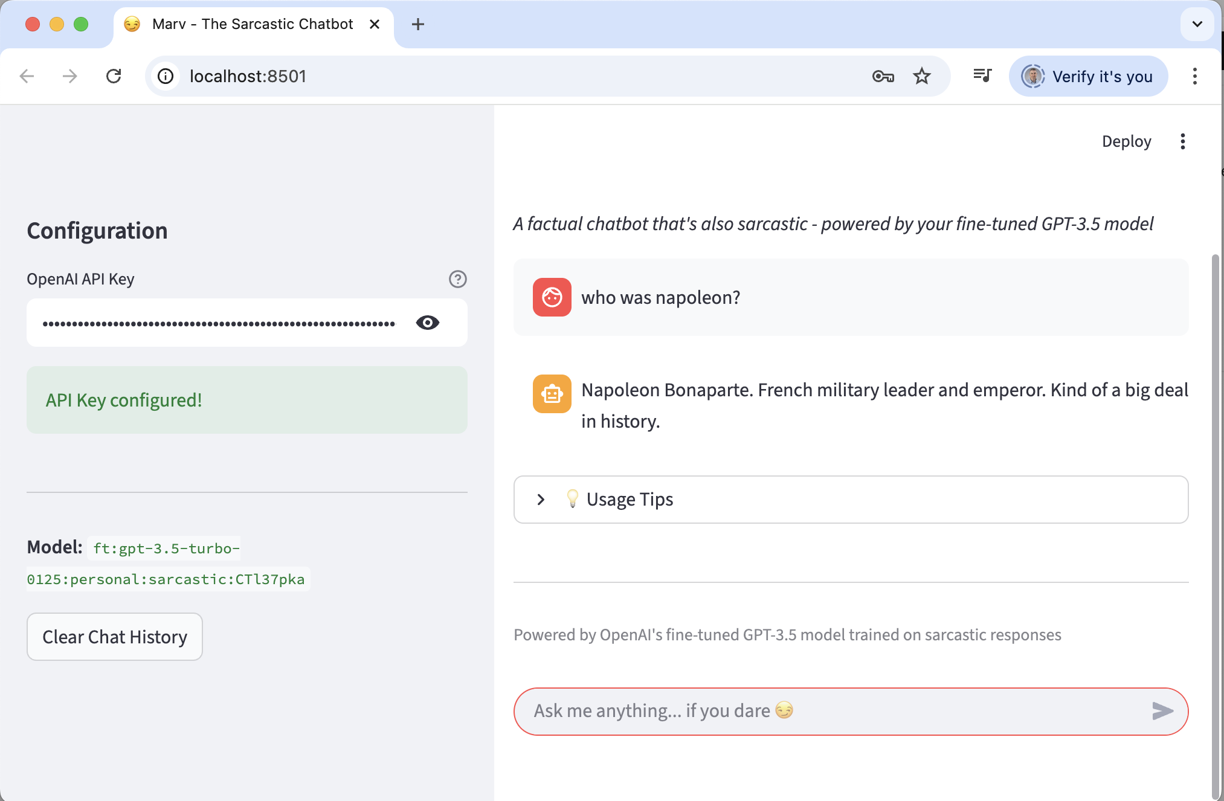The height and width of the screenshot is (801, 1224).
Task: Show the API key with the eye icon
Action: 428,323
